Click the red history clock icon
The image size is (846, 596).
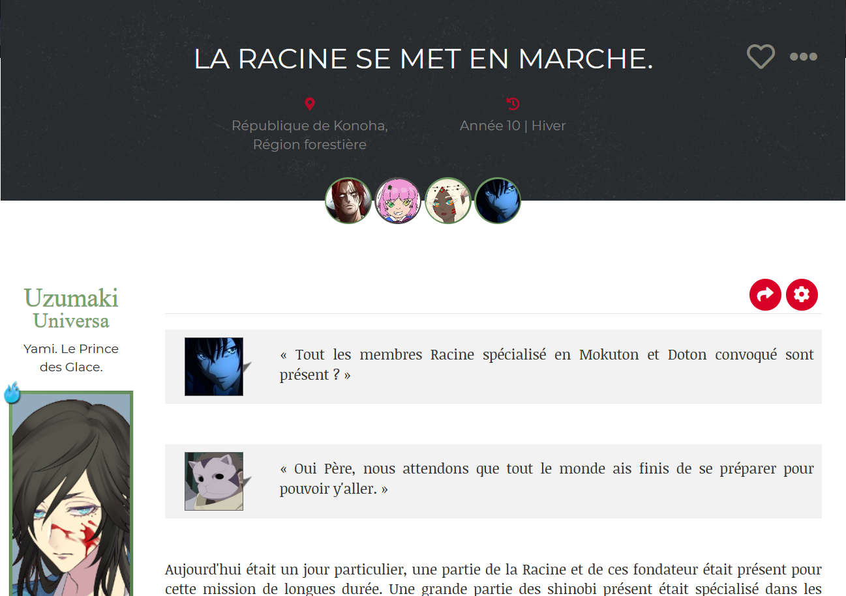click(513, 104)
